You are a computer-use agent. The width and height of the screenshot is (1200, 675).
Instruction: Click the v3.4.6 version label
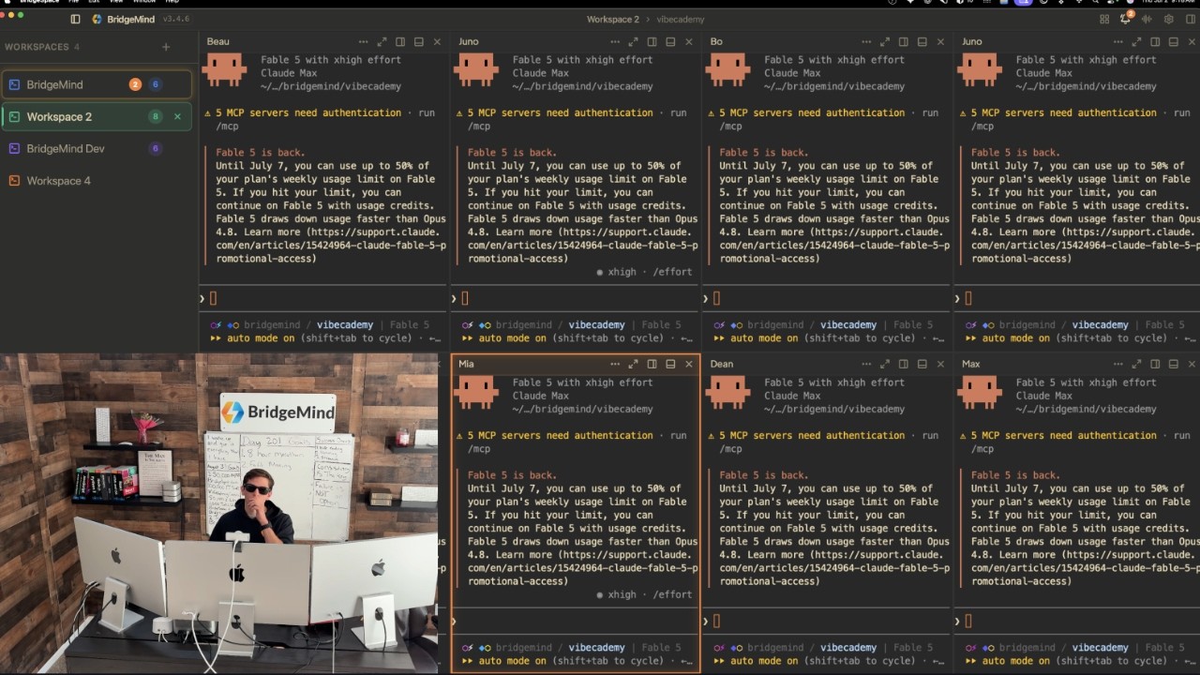click(x=175, y=19)
